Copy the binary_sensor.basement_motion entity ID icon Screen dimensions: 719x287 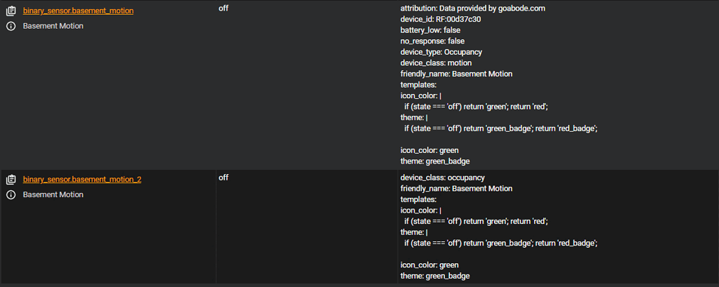[11, 11]
